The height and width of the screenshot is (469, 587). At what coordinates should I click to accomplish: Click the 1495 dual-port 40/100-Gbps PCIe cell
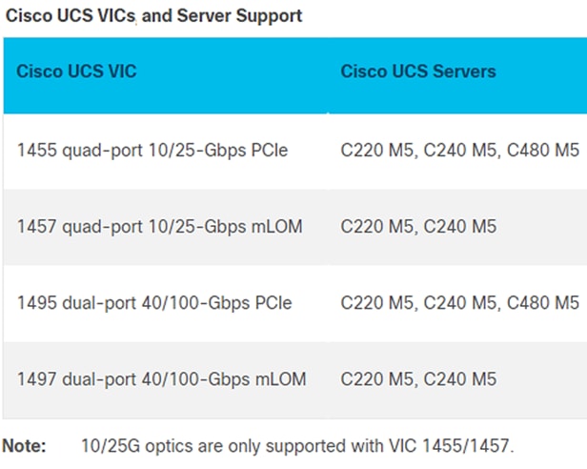154,303
